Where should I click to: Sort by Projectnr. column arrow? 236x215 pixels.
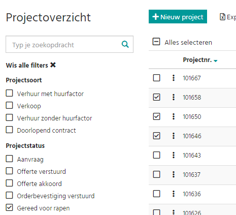pos(216,61)
